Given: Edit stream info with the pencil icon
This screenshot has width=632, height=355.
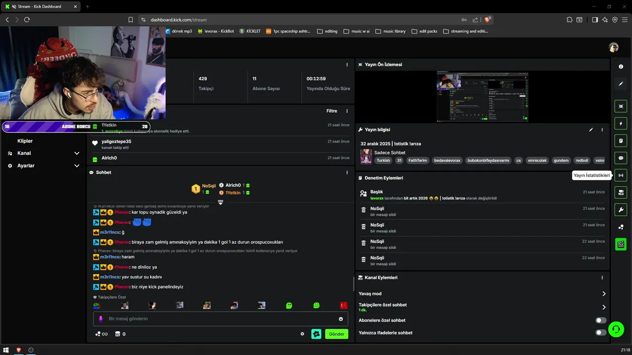Looking at the screenshot, I should click(x=591, y=130).
